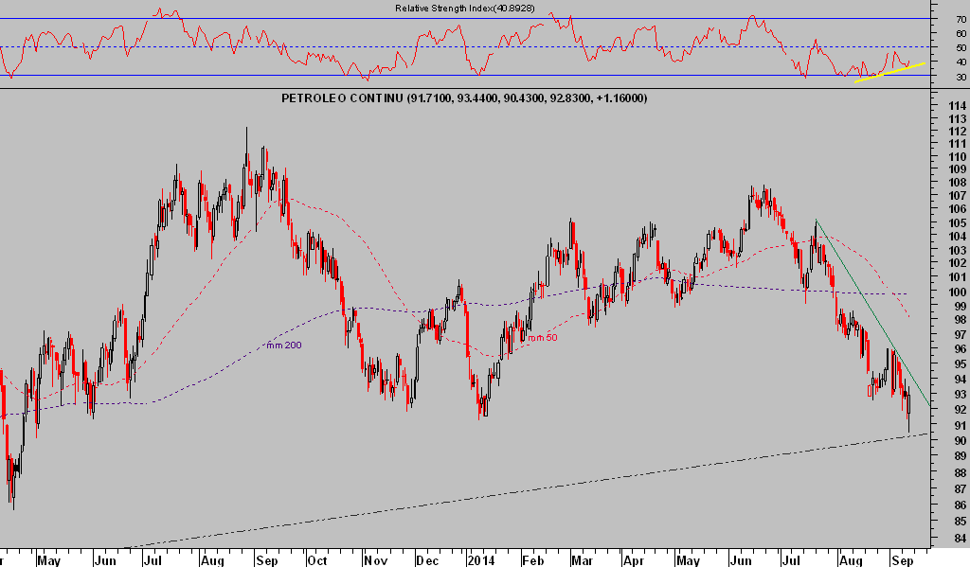
Task: Select the PETROLEO CONTINU chart title
Action: coord(464,98)
